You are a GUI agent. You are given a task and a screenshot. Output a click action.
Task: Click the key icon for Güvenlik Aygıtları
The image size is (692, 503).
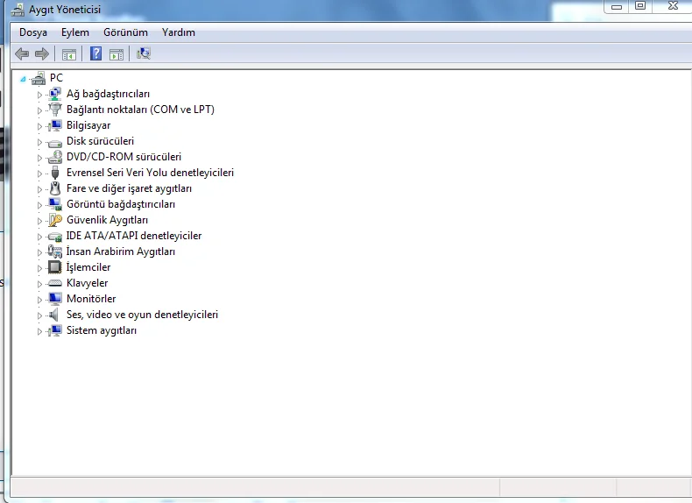[x=54, y=220]
